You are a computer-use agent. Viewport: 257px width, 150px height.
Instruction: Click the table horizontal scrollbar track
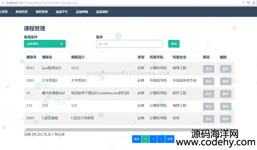point(129,130)
